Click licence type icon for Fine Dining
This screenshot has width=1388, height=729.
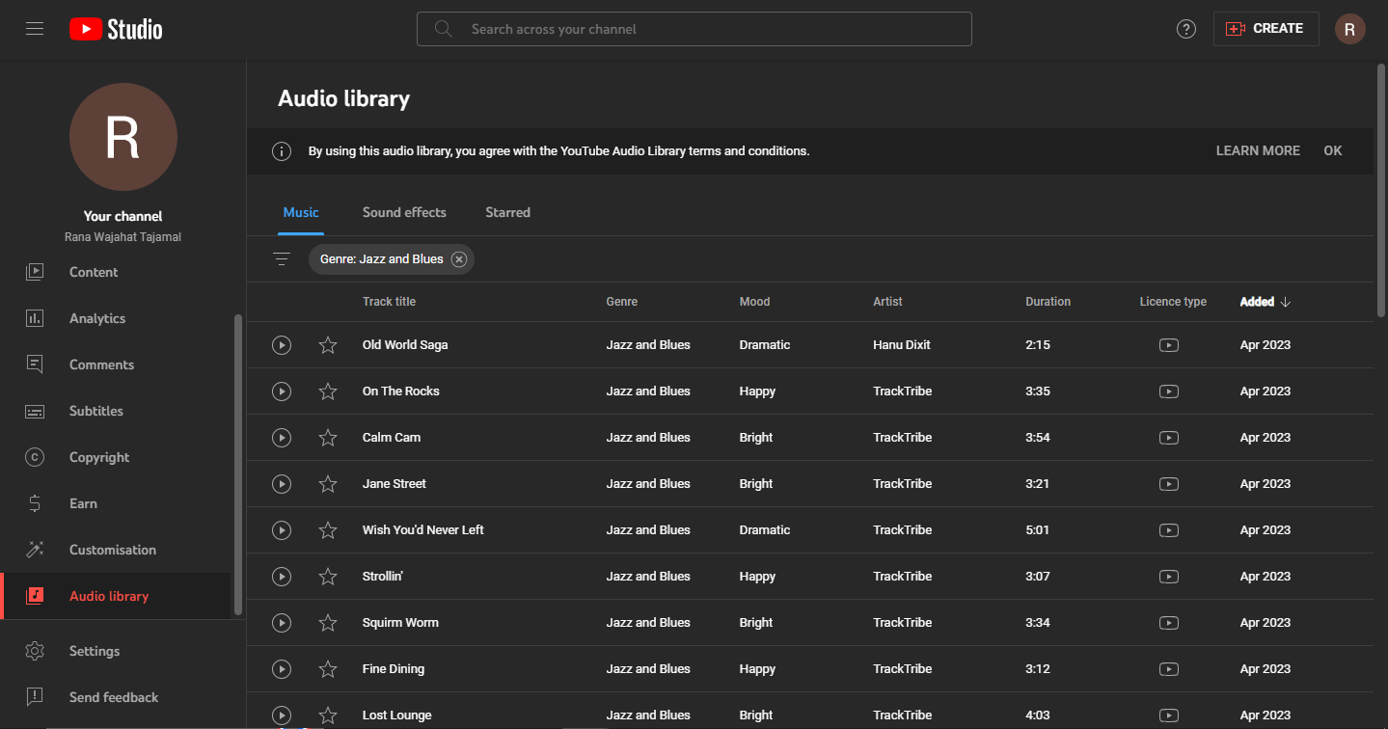[x=1169, y=669]
